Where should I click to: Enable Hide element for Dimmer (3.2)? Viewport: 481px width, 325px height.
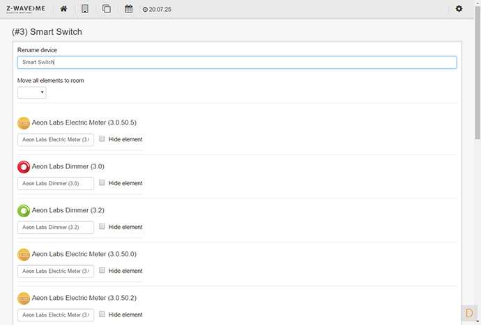(102, 227)
